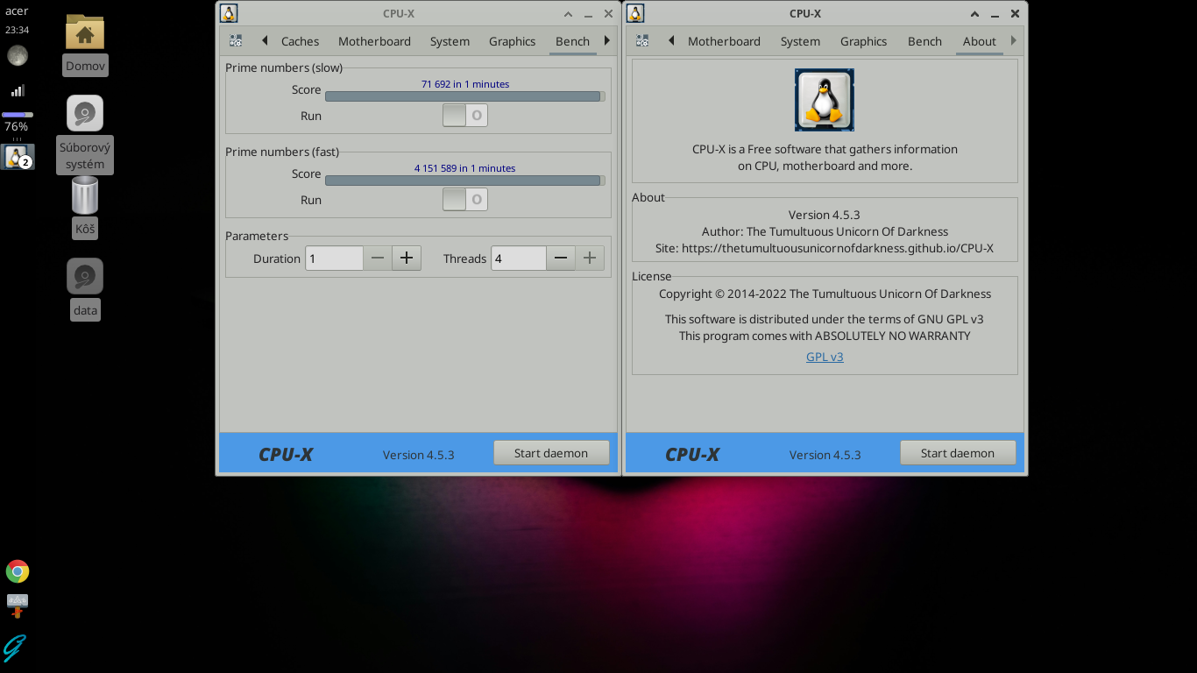Click the panel clock showing 23:34
1197x673 pixels.
(x=18, y=30)
